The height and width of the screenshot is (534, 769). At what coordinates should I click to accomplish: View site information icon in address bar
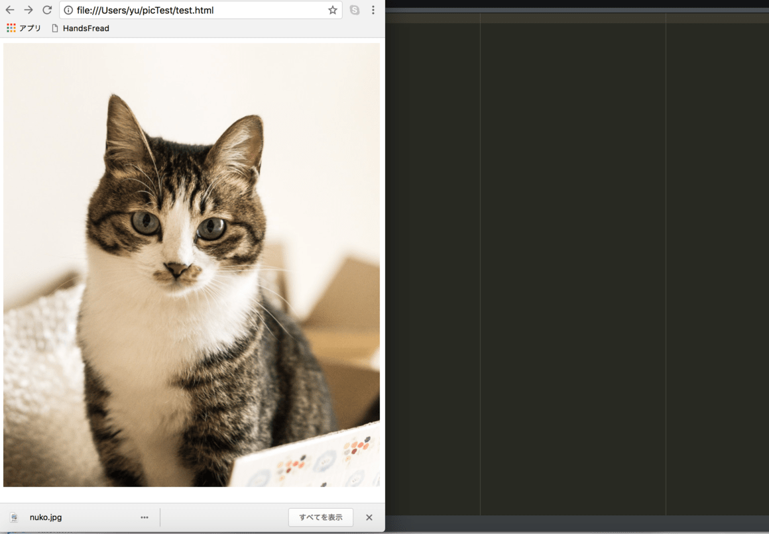[x=69, y=10]
